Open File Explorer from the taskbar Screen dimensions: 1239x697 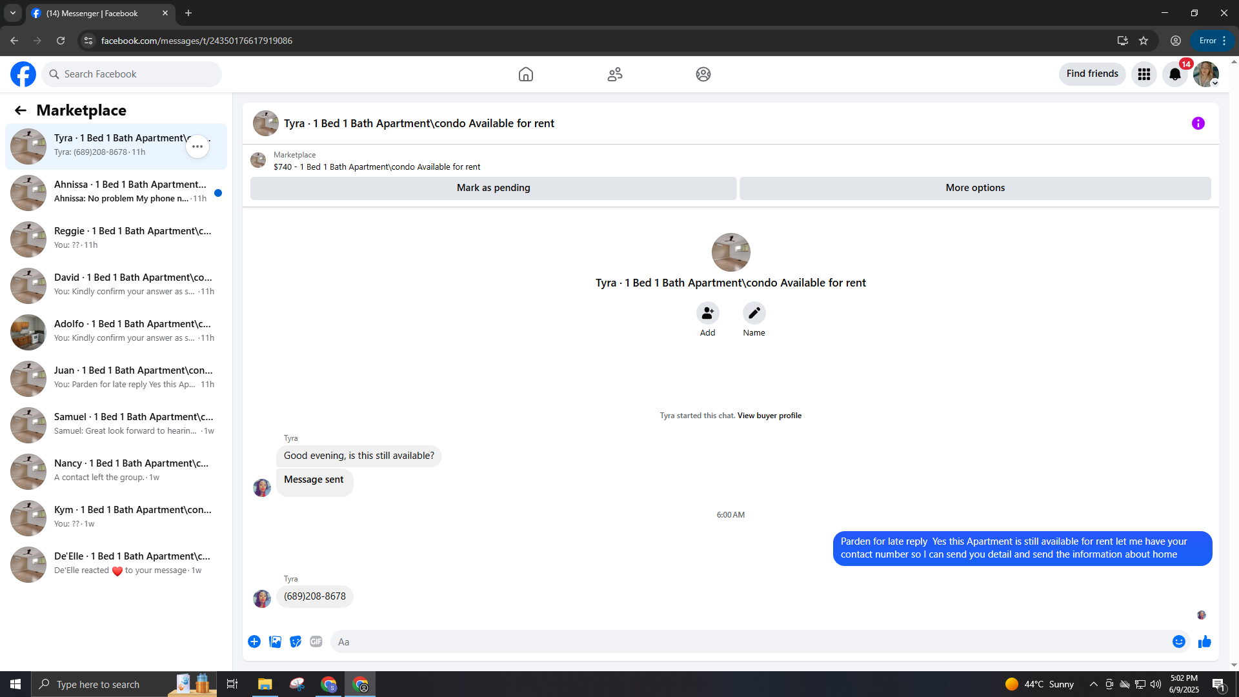(265, 684)
